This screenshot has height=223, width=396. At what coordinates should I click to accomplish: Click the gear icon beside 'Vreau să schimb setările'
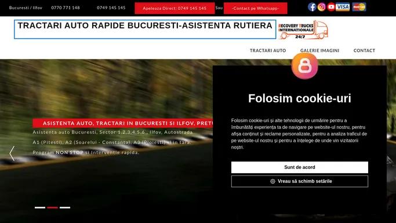[273, 181]
